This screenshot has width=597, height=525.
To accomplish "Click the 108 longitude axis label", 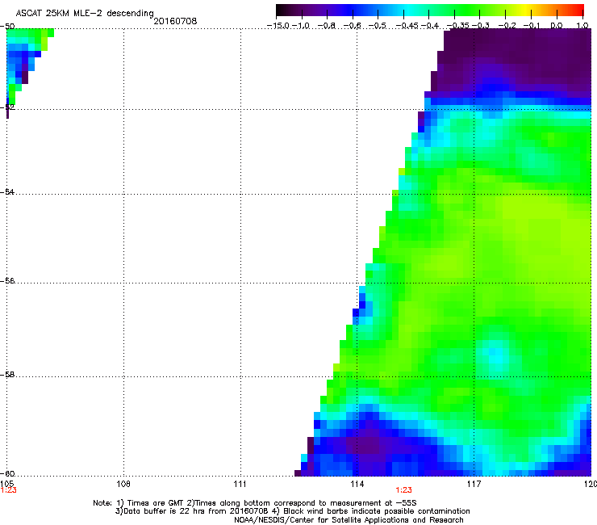I will [x=123, y=484].
